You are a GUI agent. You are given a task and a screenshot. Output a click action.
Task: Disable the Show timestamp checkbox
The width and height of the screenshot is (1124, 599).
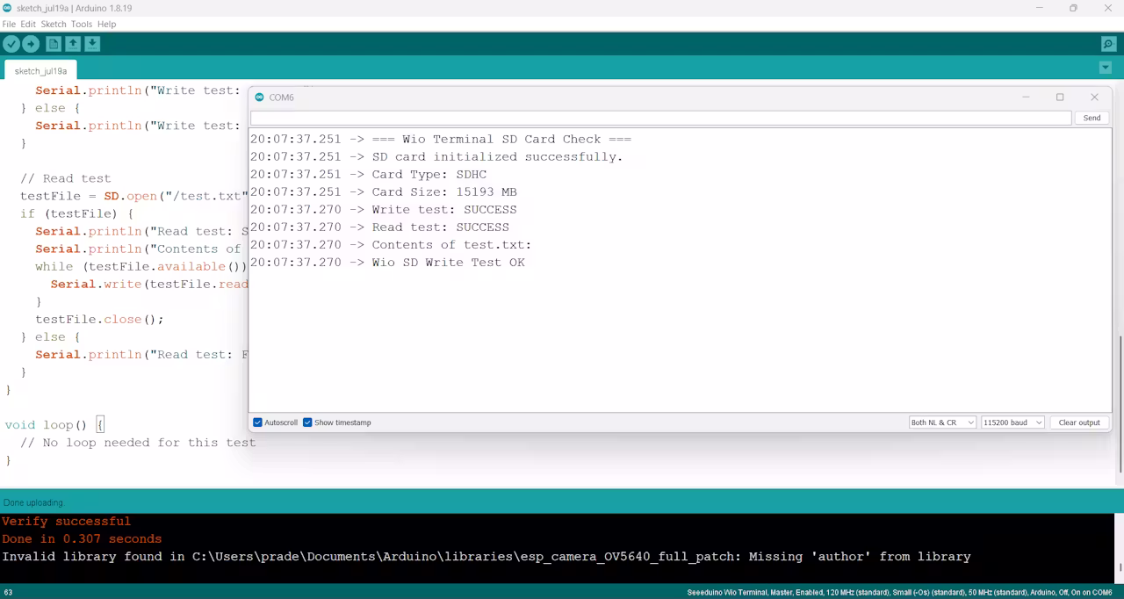pyautogui.click(x=307, y=422)
